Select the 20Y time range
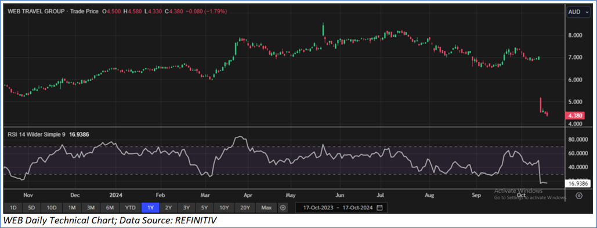597x228 pixels. (x=245, y=208)
